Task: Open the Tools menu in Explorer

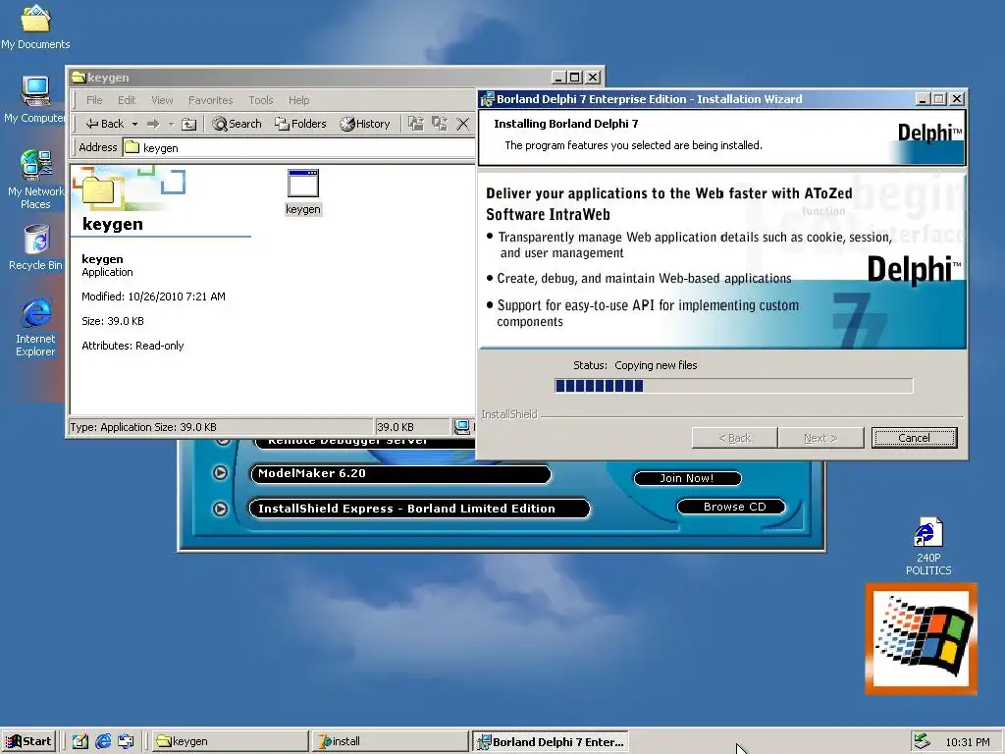Action: click(x=261, y=100)
